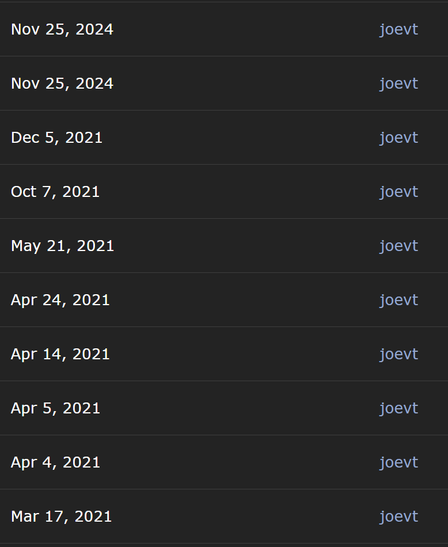Click joevt link beside Apr 4, 2021
This screenshot has height=547, width=448.
(x=399, y=462)
